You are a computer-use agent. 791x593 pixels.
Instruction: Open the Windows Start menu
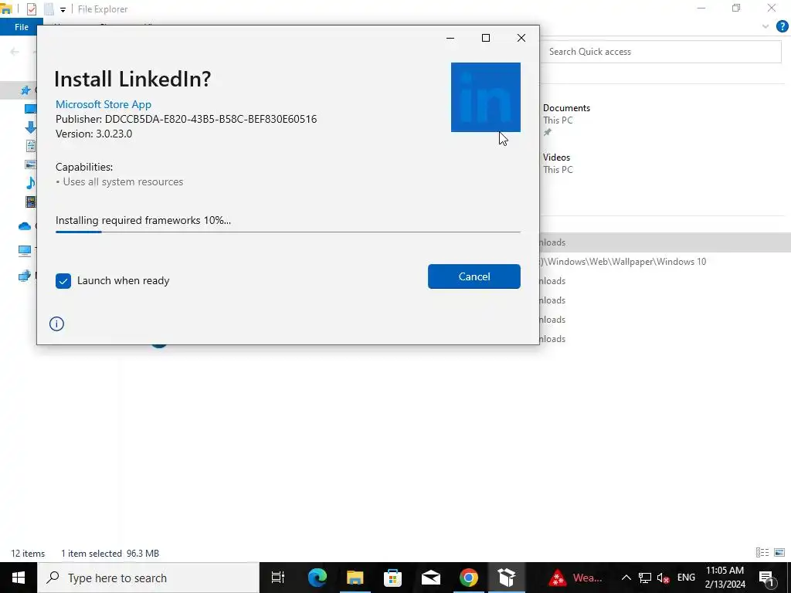pyautogui.click(x=19, y=578)
